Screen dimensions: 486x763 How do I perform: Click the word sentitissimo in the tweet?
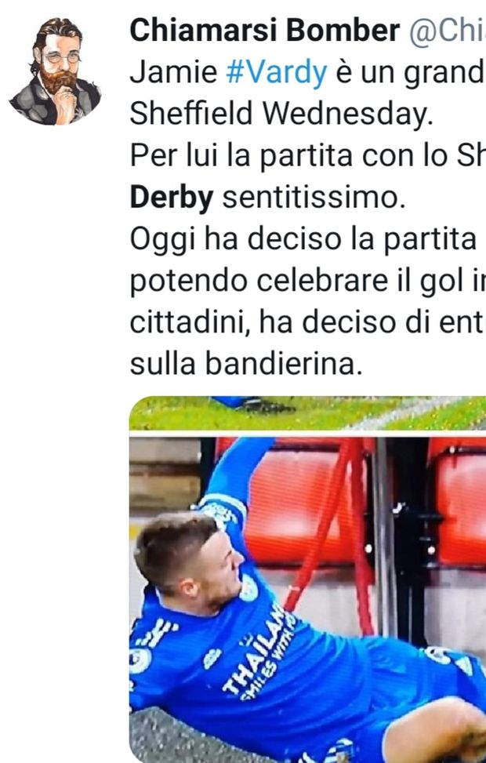click(x=314, y=198)
